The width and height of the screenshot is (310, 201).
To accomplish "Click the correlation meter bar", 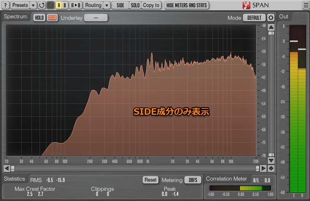I will [240, 188].
